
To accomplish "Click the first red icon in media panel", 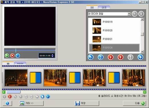I will [x=110, y=57].
